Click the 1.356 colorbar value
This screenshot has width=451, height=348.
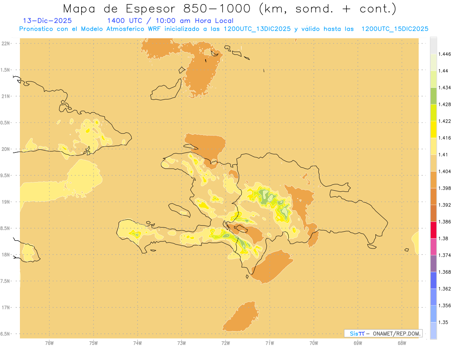pyautogui.click(x=445, y=306)
